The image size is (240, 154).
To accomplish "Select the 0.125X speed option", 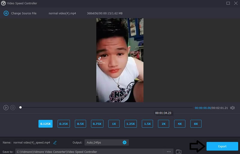I will [x=45, y=124].
